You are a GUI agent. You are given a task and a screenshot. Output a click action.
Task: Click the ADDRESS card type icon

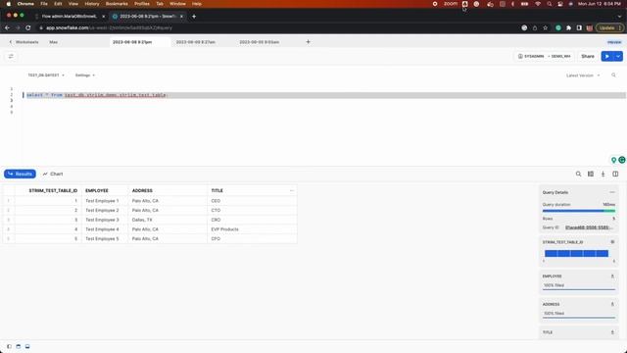click(x=612, y=304)
